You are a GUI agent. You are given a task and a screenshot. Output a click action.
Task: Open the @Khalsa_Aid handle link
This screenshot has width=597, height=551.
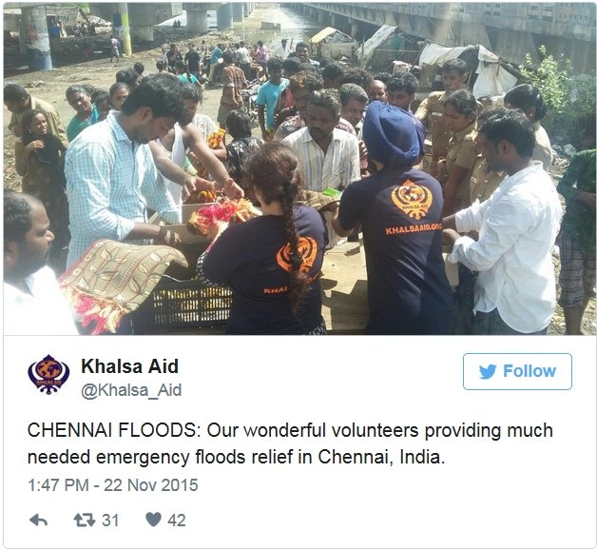coord(131,390)
